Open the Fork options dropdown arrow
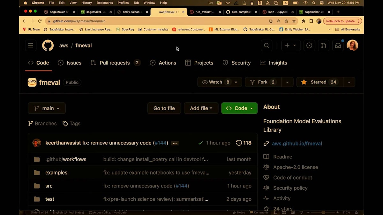The height and width of the screenshot is (215, 383). [287, 82]
